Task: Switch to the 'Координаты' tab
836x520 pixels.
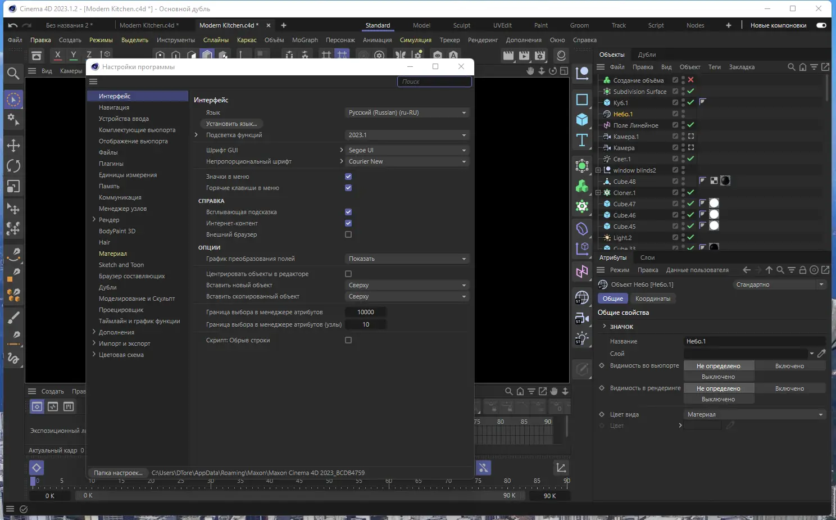Action: click(x=652, y=299)
